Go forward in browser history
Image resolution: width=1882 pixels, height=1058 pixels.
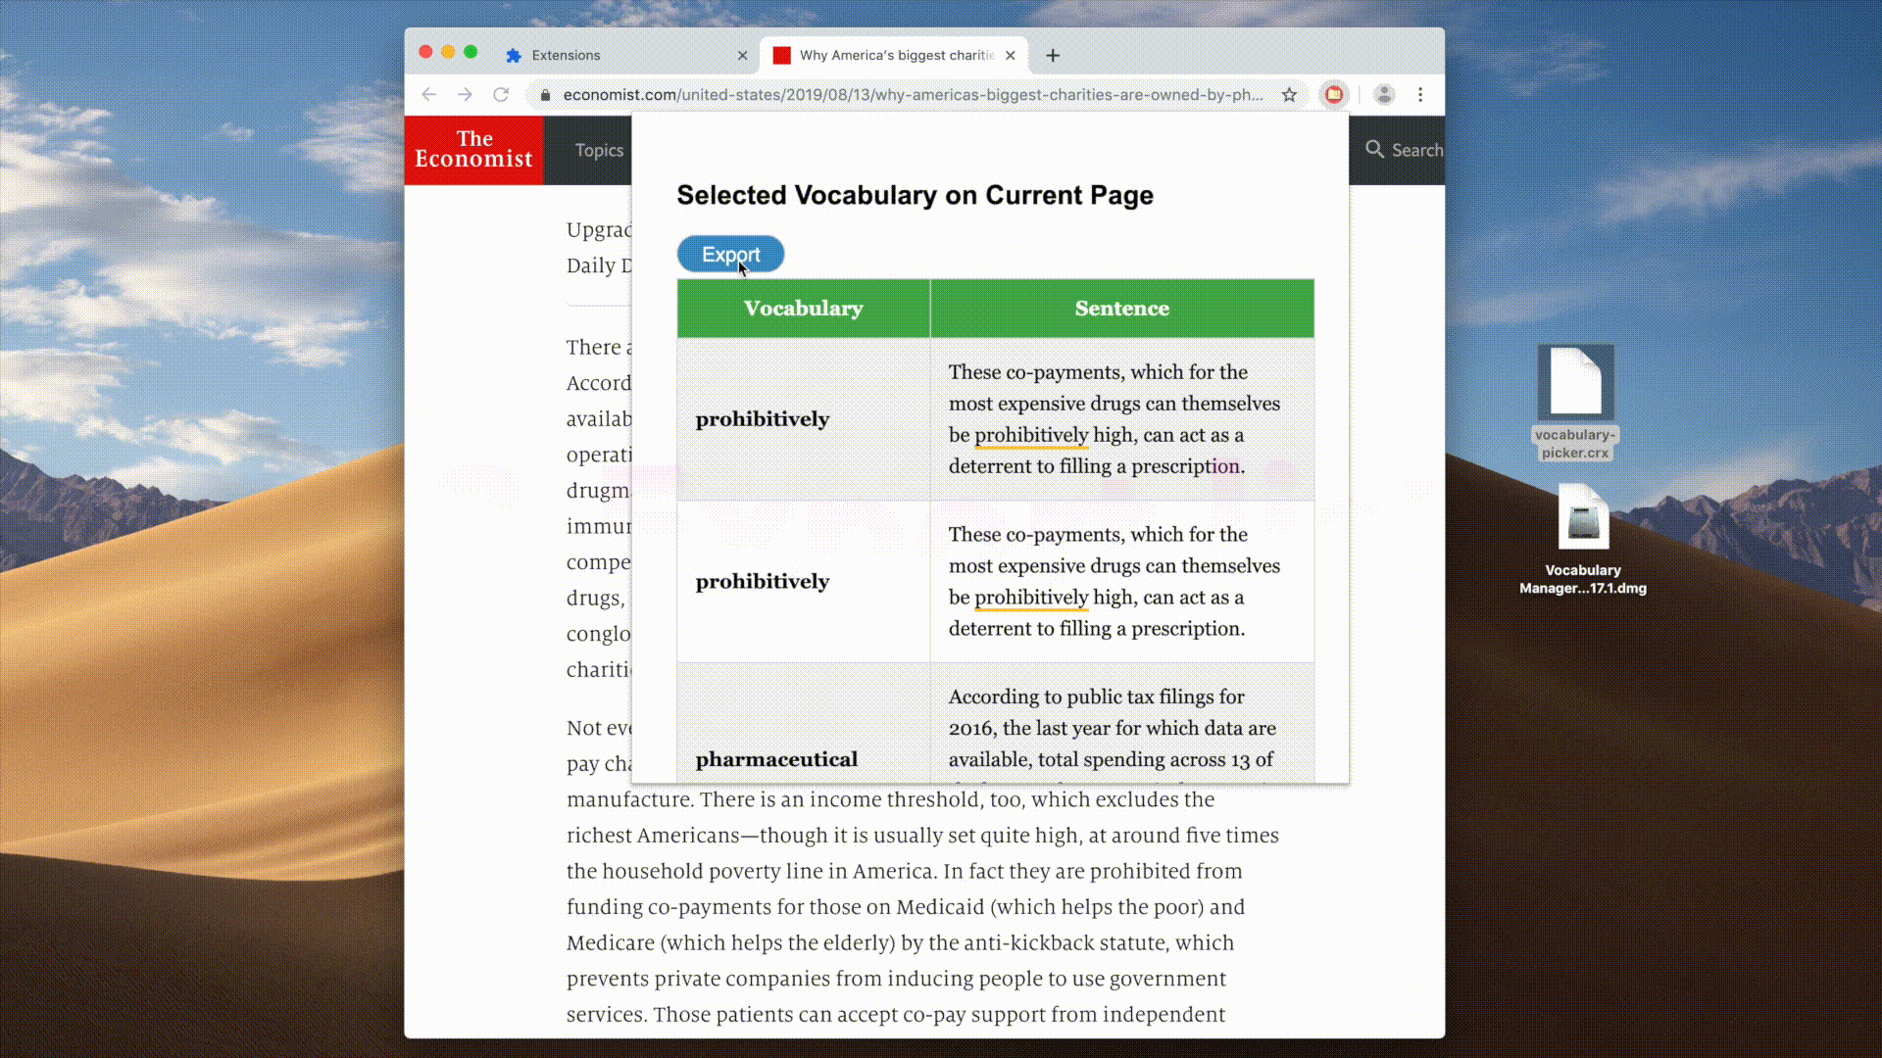point(465,95)
